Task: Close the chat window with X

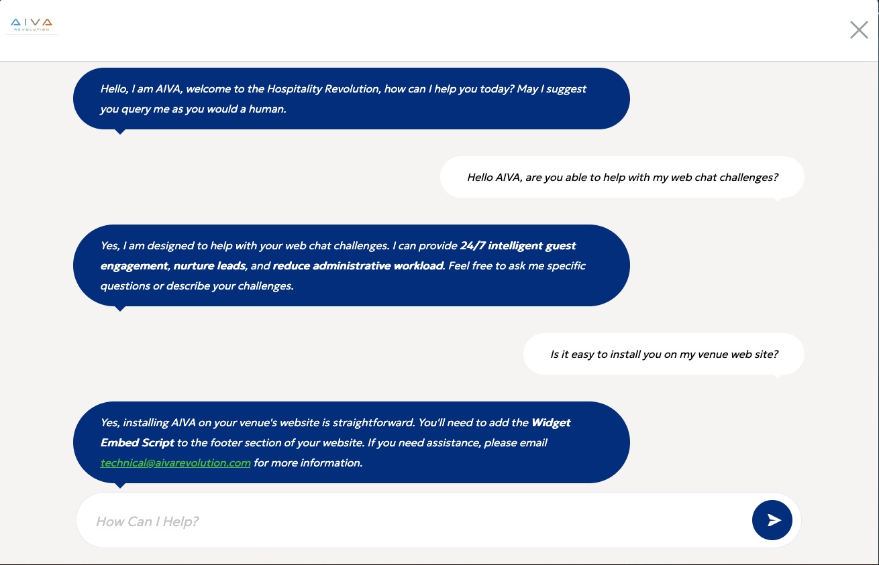Action: pos(858,30)
